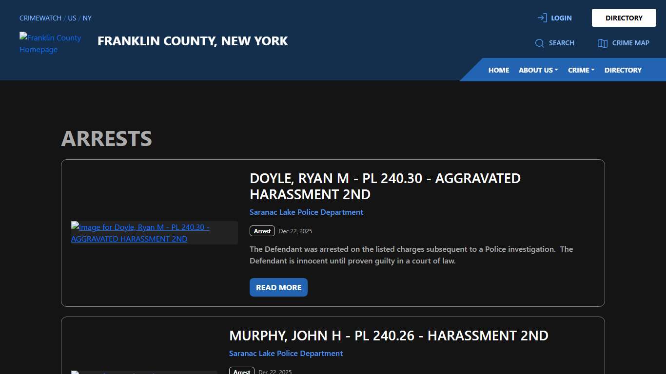This screenshot has width=666, height=374.
Task: Click the US breadcrumb link
Action: [72, 18]
